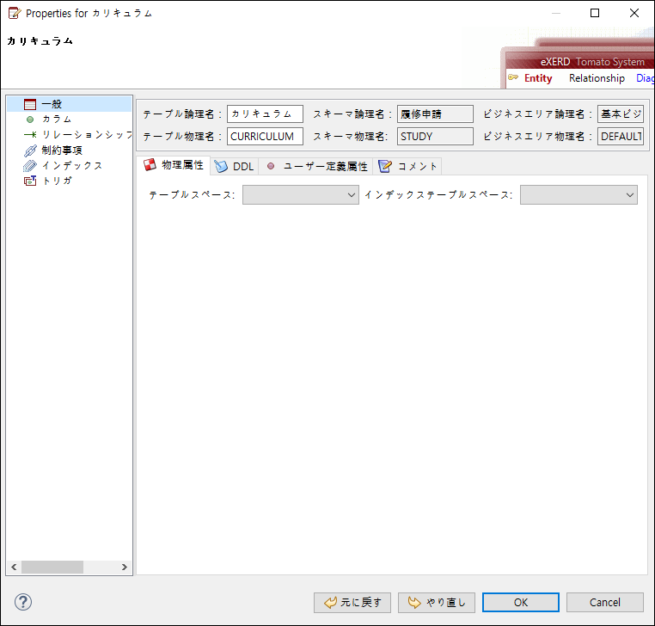This screenshot has height=626, width=655.
Task: Close the Properties dialog window
Action: (x=634, y=13)
